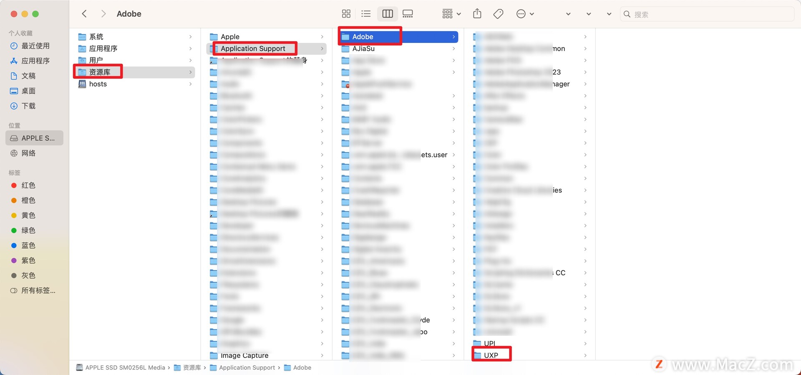Expand chevron beside UXP folder
This screenshot has height=375, width=801.
pyautogui.click(x=585, y=355)
